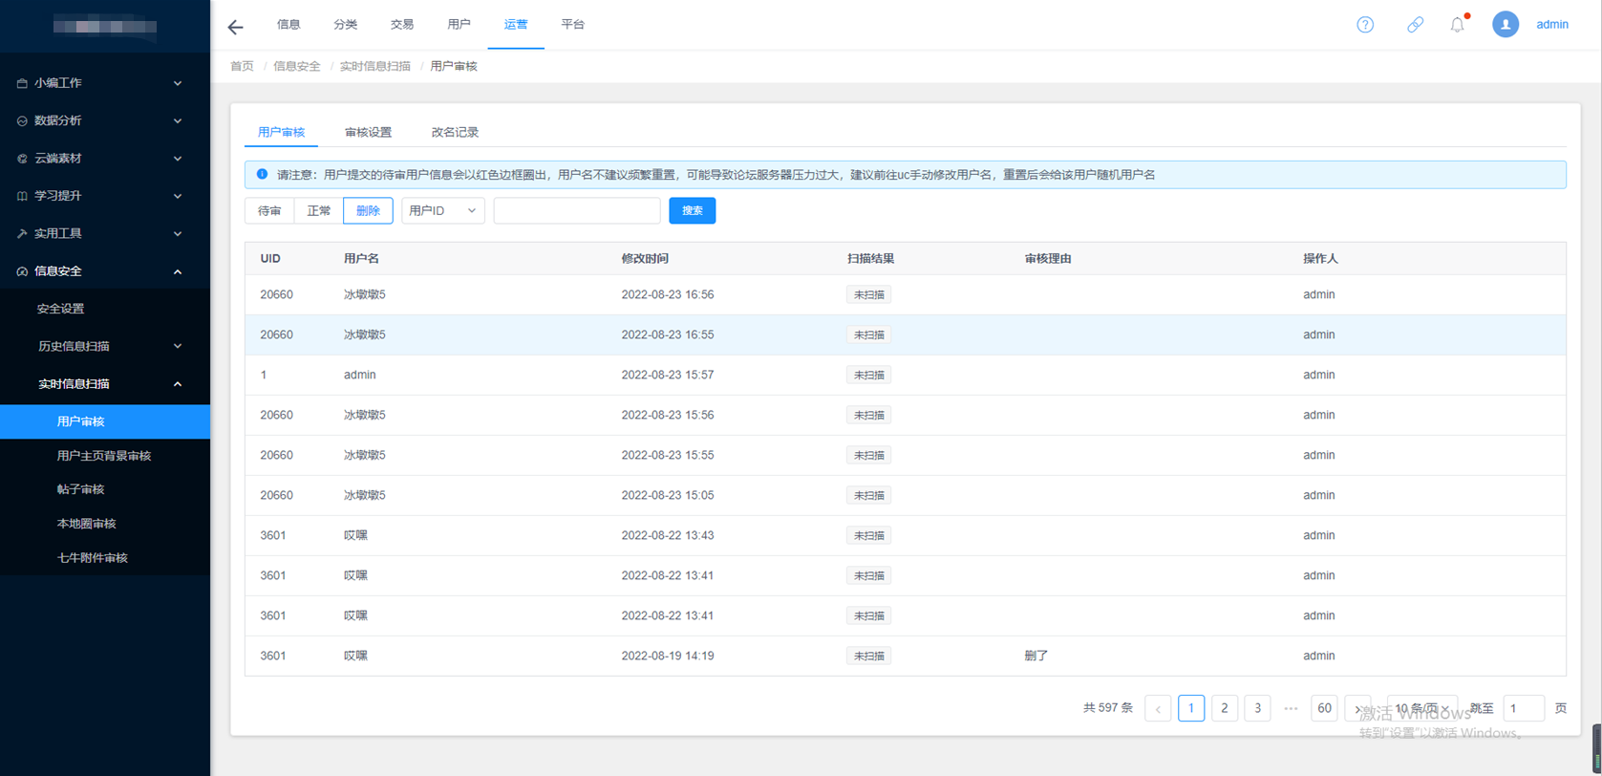1602x776 pixels.
Task: Open the 改名记录 tab
Action: [455, 133]
